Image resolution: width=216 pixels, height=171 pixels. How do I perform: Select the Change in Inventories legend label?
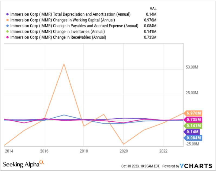[x=57, y=31]
